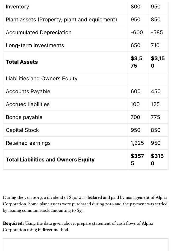
Task: Click the Total Liabilities and Owners Equity label
Action: point(50,160)
